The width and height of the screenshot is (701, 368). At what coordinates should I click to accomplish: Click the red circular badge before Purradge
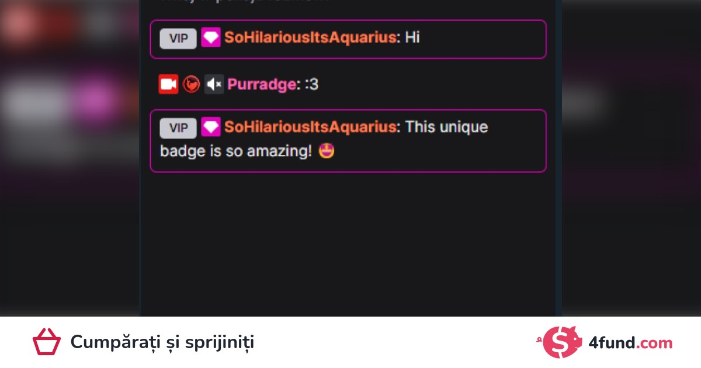(191, 85)
